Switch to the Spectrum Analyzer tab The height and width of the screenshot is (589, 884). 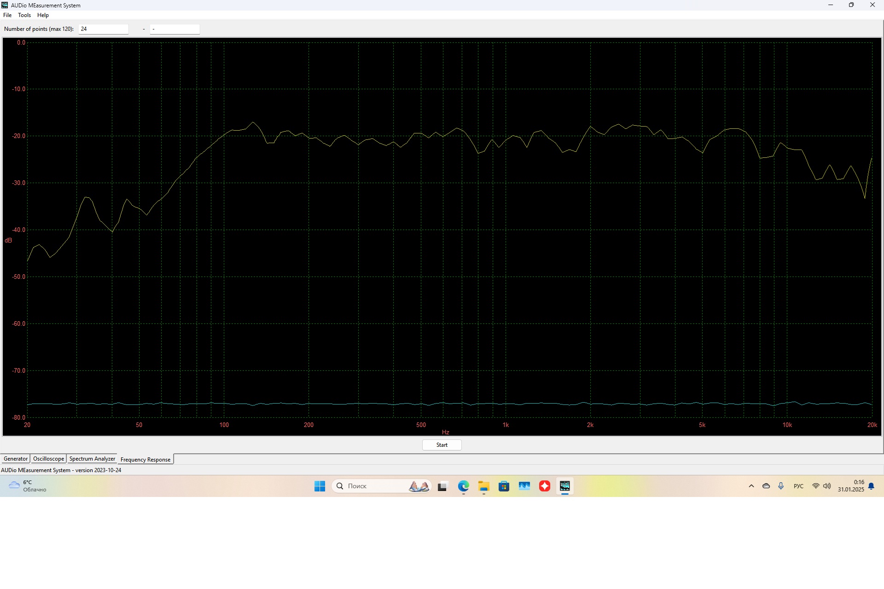pyautogui.click(x=92, y=459)
